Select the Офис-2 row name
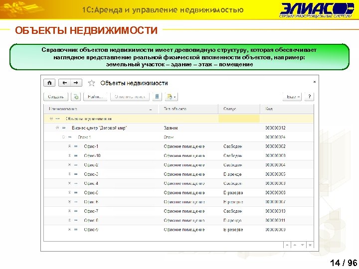 [x=91, y=165]
